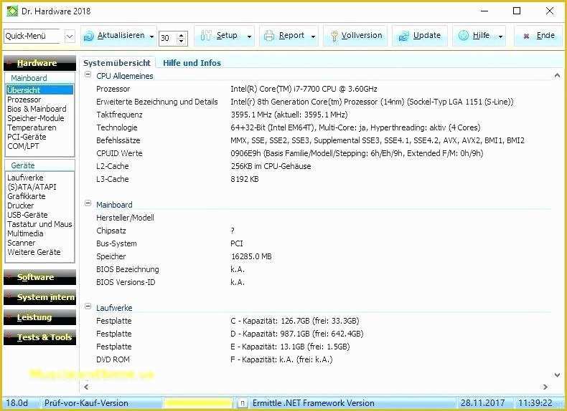Click the Vollversion key icon
Screen dimensions: 567x411
tap(334, 36)
